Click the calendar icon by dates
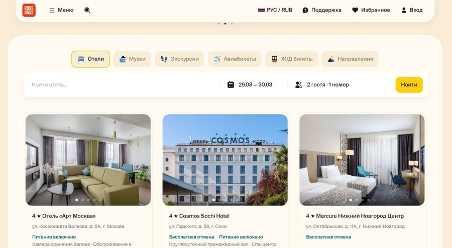Screen dimensions: 452x248 231,85
